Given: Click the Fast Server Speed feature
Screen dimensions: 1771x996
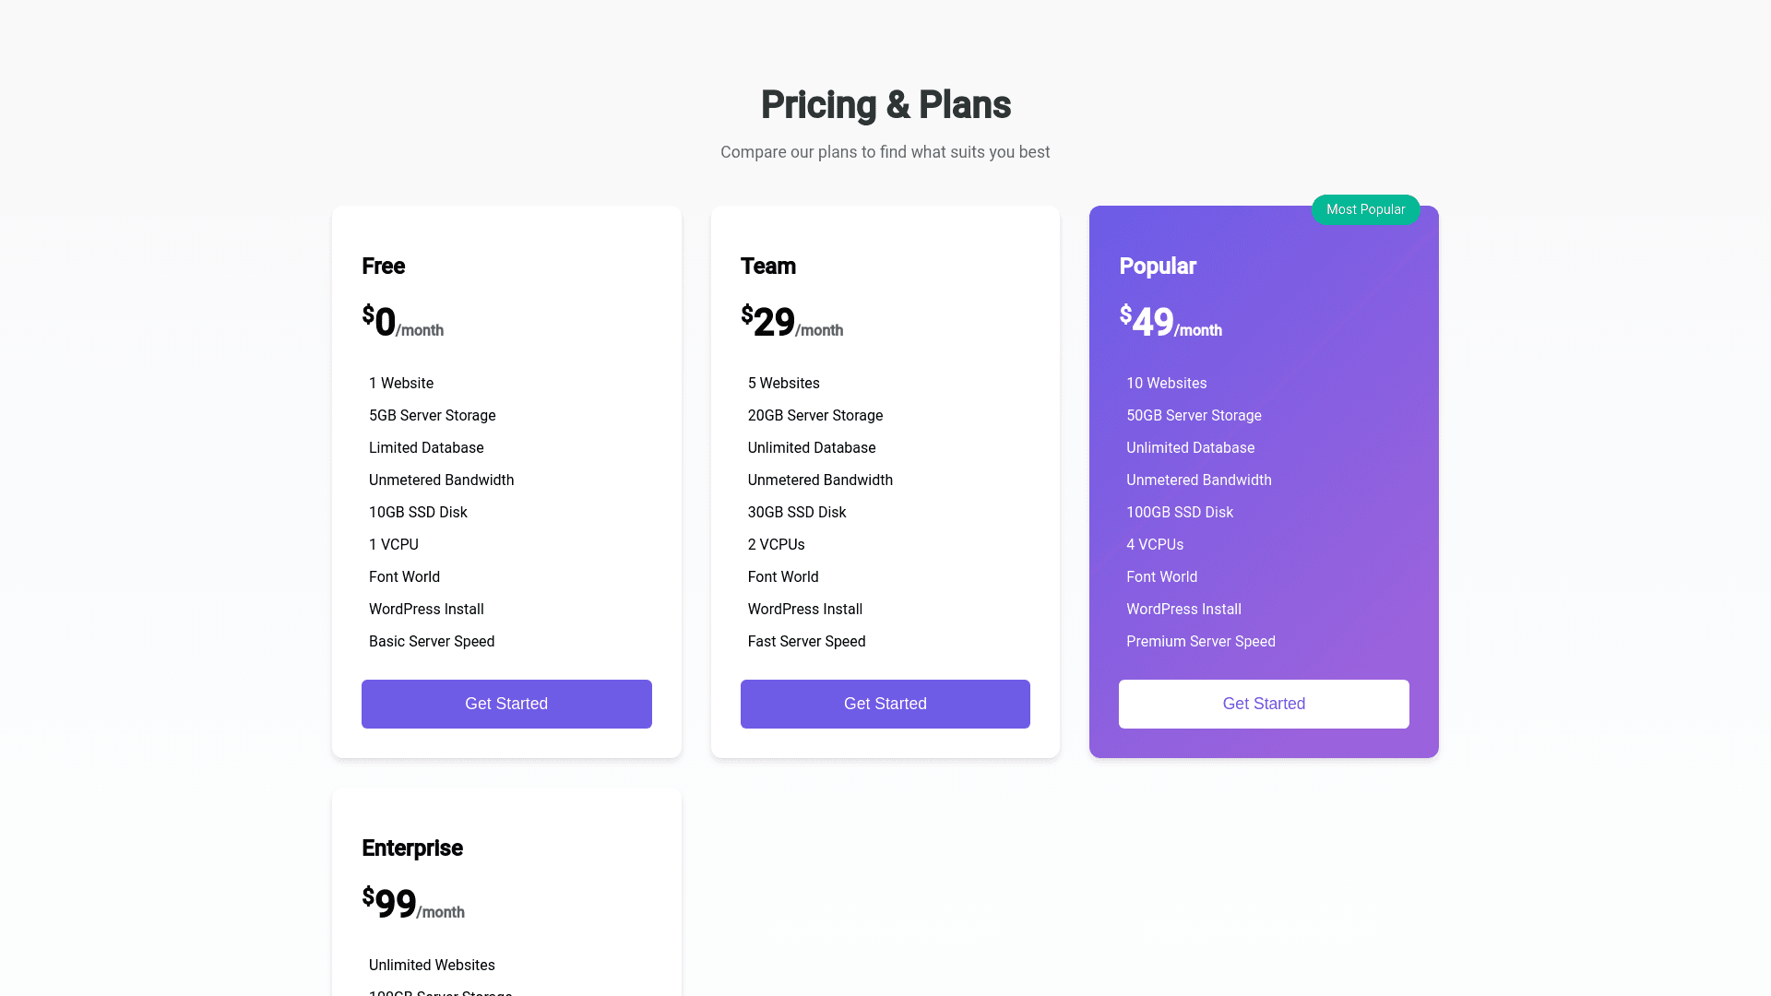Looking at the screenshot, I should click(806, 641).
